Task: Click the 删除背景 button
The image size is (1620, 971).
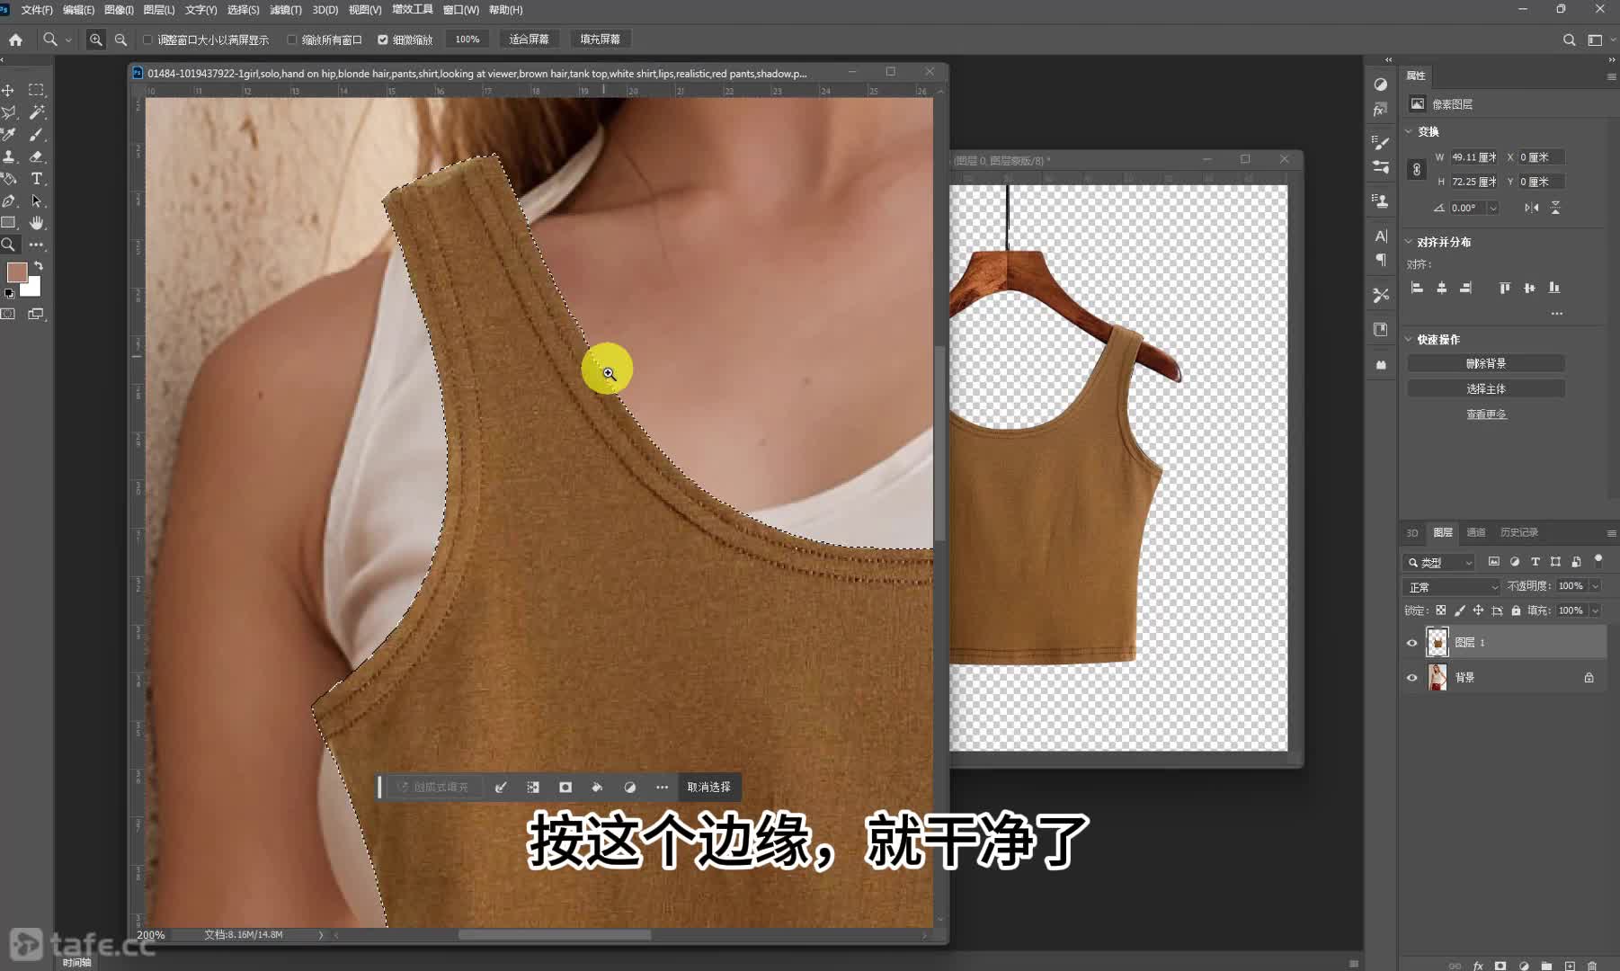Action: pos(1486,363)
